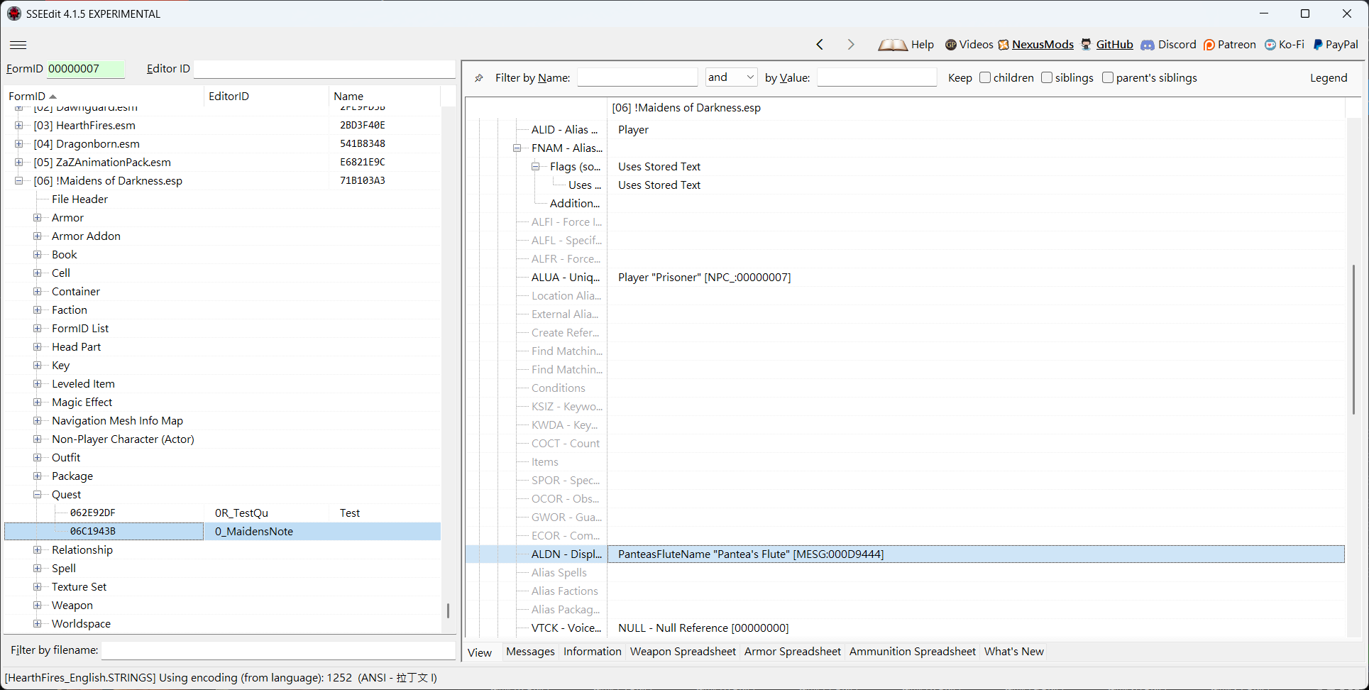The height and width of the screenshot is (690, 1369).
Task: Expand the Worldspace group
Action: tap(38, 623)
